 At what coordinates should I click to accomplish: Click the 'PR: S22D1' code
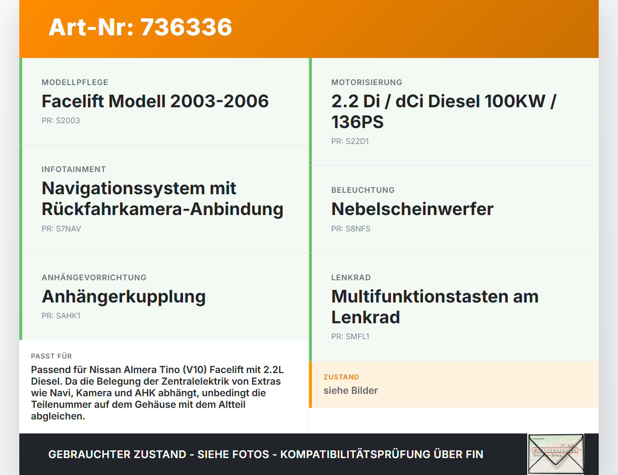coord(350,141)
